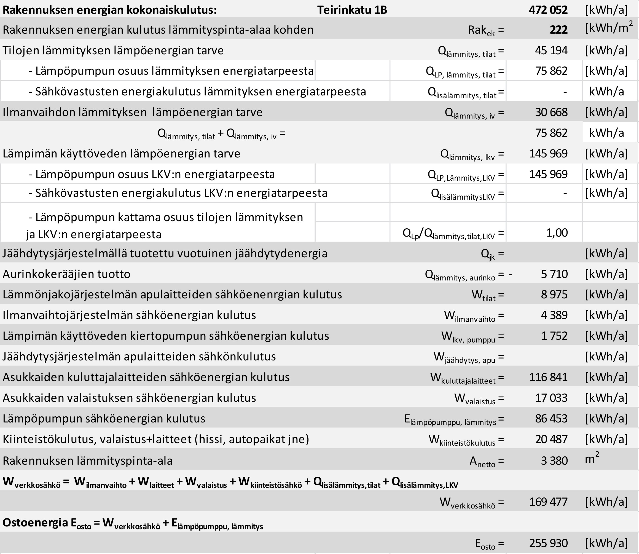The image size is (639, 554).
Task: Click the empty W jäähdytys, apu value cell
Action: coord(544,356)
